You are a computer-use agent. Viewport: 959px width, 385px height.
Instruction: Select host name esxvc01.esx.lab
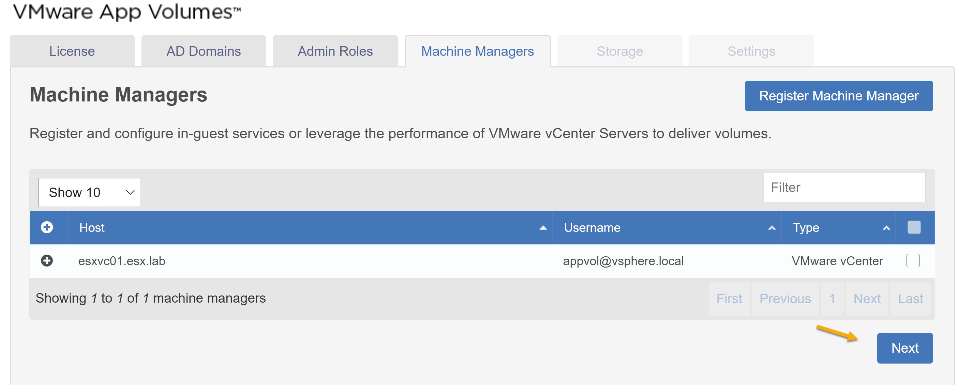pyautogui.click(x=122, y=261)
